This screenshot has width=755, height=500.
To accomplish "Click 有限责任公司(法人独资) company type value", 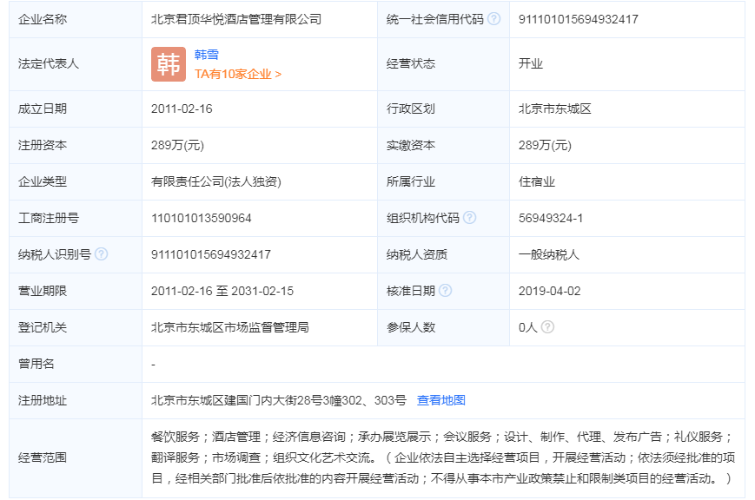I will pos(216,181).
